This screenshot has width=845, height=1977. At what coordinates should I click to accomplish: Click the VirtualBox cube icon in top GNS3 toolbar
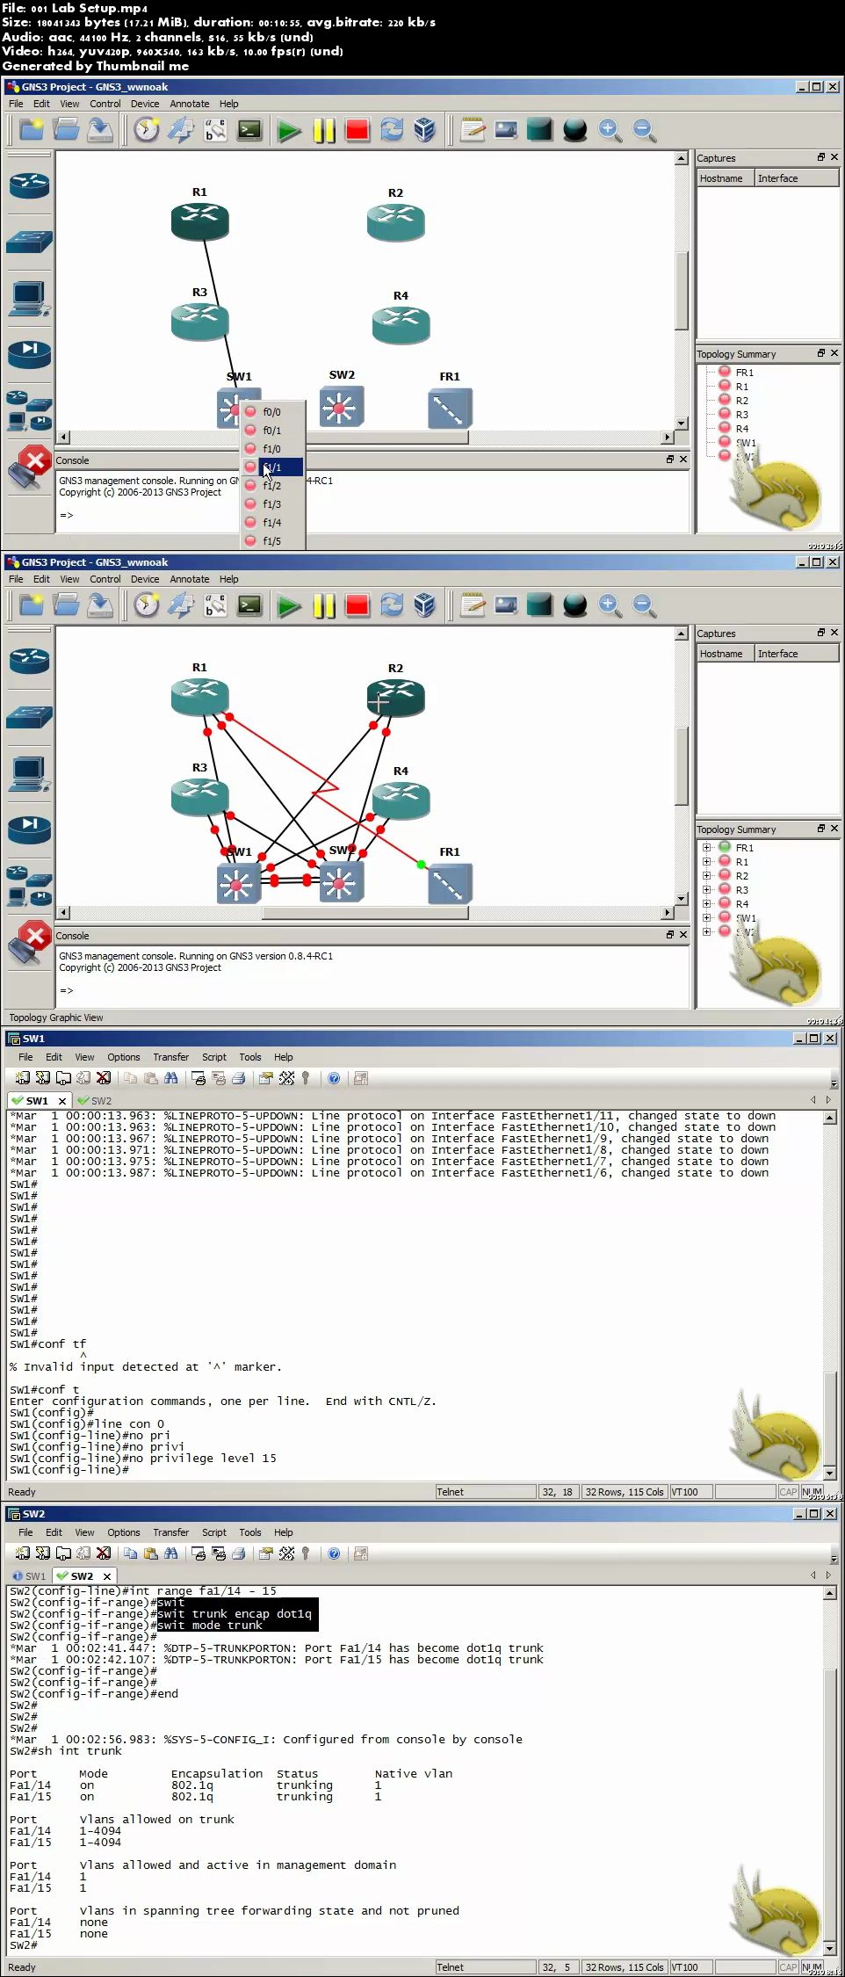click(425, 130)
